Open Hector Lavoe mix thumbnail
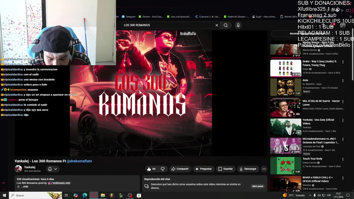354x199 pixels. coord(285,108)
